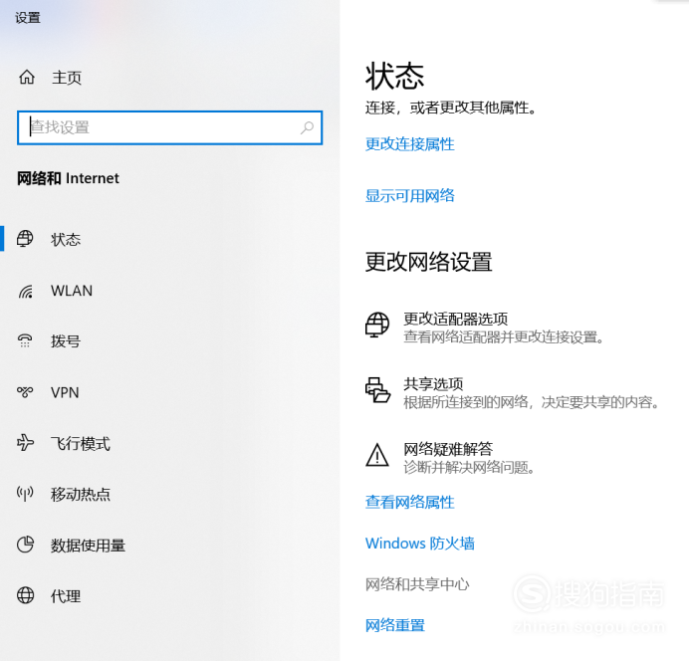Screen dimensions: 689x661
Task: Focus the 查找设置 search field
Action: click(169, 127)
